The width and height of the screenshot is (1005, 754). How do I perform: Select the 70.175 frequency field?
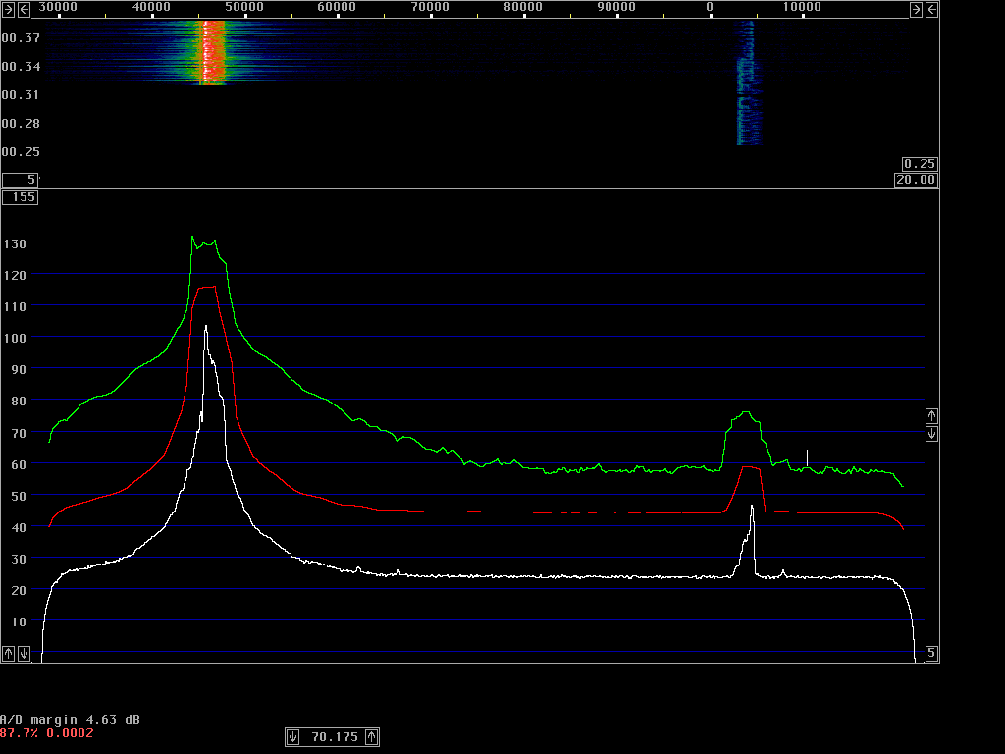click(x=332, y=737)
